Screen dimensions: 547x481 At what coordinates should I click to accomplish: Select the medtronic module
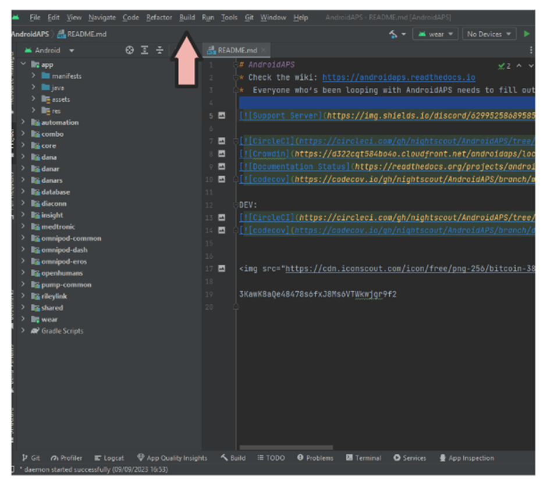point(58,227)
